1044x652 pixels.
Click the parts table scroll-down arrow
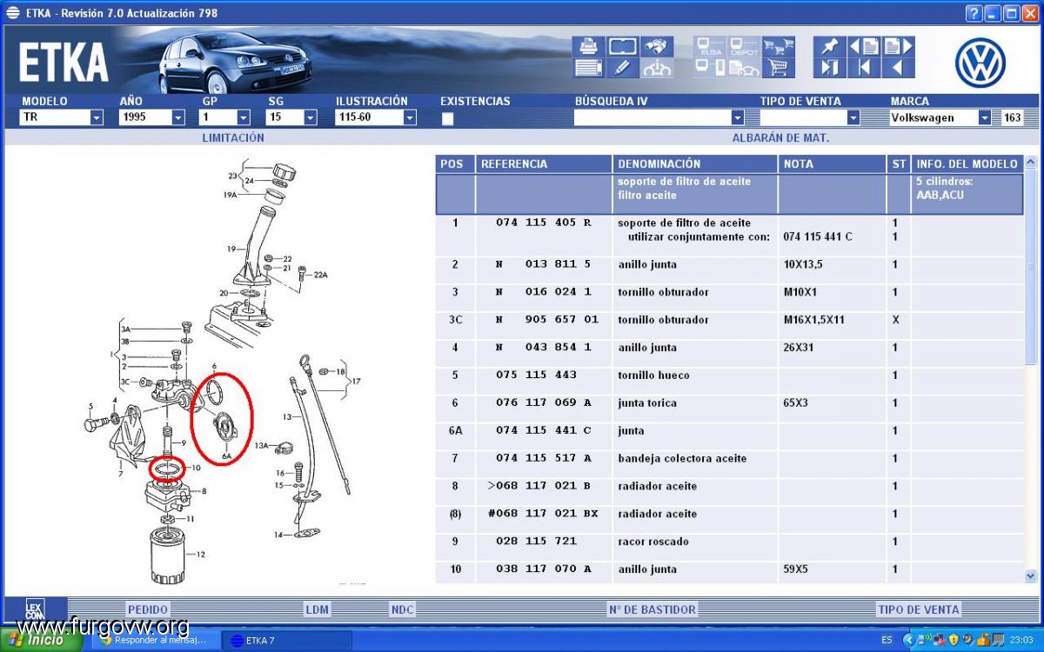tap(1031, 575)
